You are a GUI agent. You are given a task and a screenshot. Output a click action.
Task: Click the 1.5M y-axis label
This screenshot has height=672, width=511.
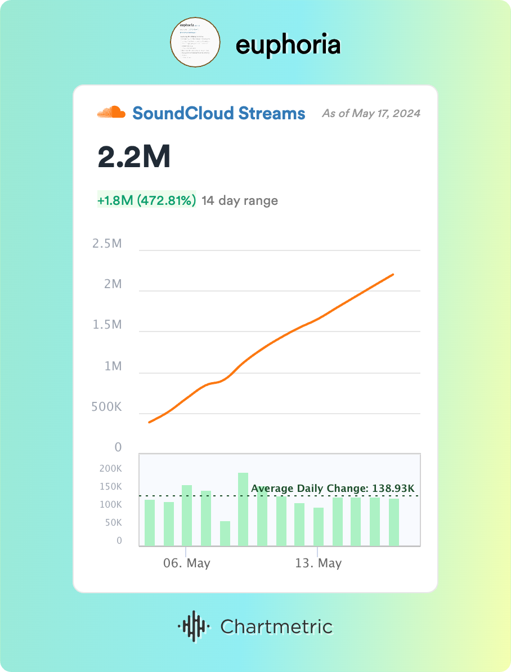pos(107,324)
